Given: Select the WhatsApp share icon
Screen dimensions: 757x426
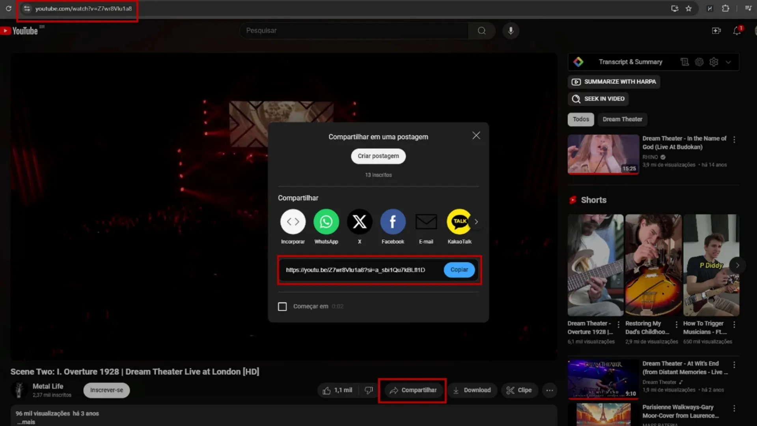Looking at the screenshot, I should [x=326, y=221].
